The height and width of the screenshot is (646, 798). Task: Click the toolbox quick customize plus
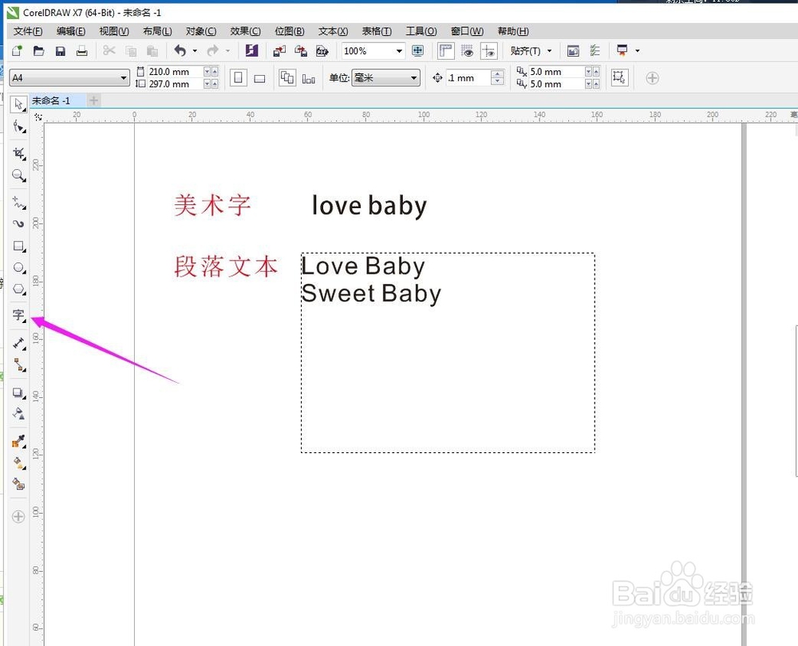click(18, 517)
